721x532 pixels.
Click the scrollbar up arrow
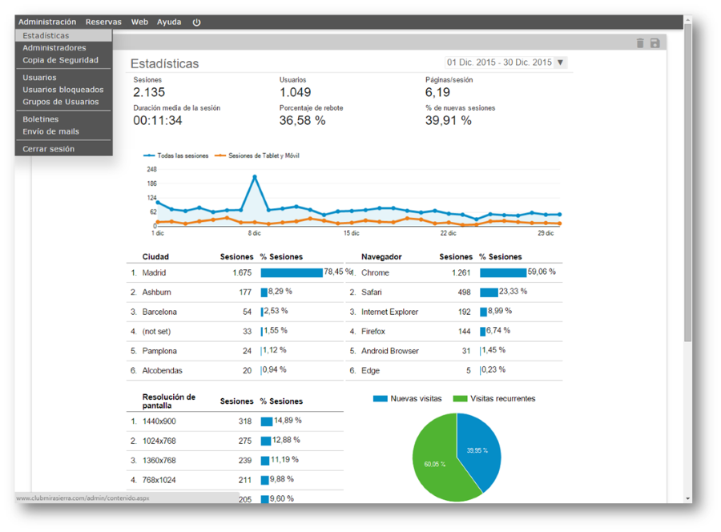[x=688, y=20]
